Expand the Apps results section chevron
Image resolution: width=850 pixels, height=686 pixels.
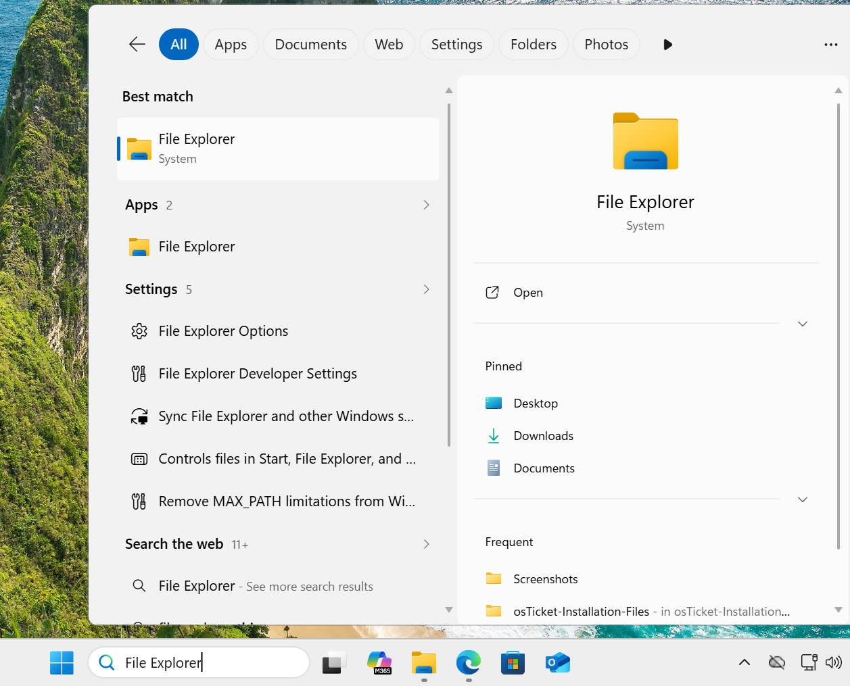pyautogui.click(x=426, y=205)
